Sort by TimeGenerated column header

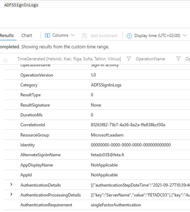(x=69, y=59)
